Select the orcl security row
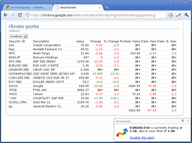 [x=93, y=45]
